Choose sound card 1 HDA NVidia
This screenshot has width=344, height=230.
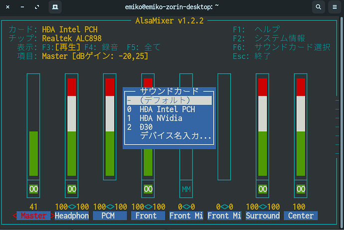tap(169, 118)
